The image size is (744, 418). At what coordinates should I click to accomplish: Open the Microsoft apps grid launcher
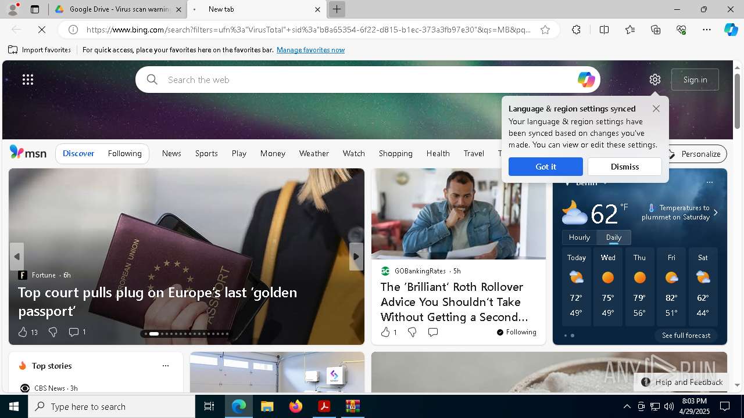pyautogui.click(x=28, y=80)
